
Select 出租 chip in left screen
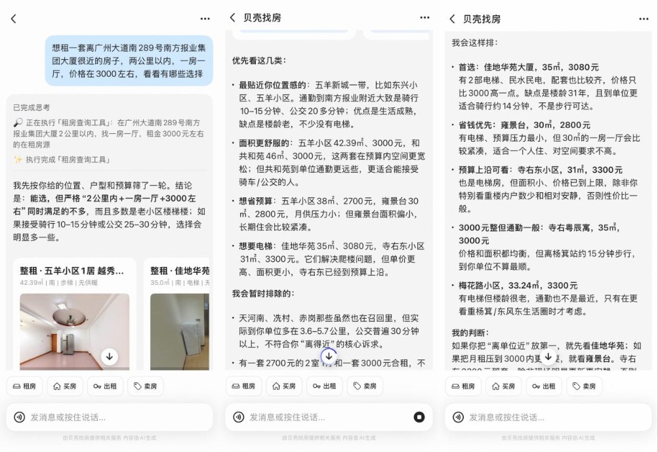105,386
